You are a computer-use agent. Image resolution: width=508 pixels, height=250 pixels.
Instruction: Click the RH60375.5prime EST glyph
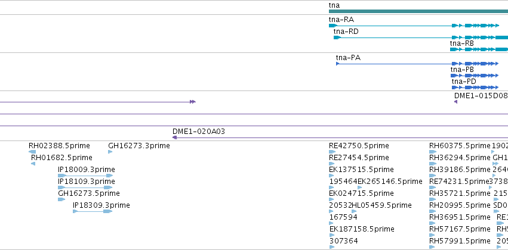pyautogui.click(x=433, y=152)
